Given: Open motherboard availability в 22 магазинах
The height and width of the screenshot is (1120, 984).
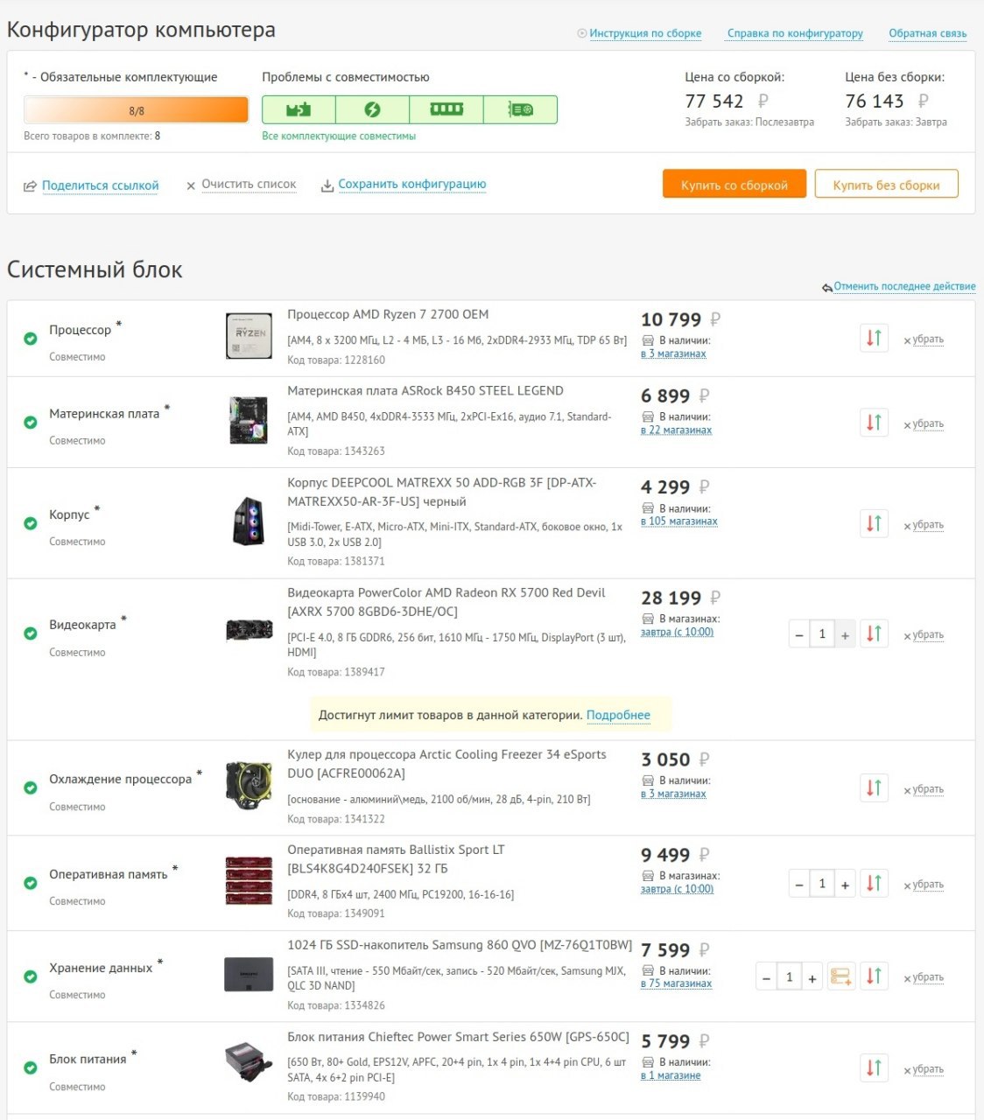Looking at the screenshot, I should click(676, 430).
